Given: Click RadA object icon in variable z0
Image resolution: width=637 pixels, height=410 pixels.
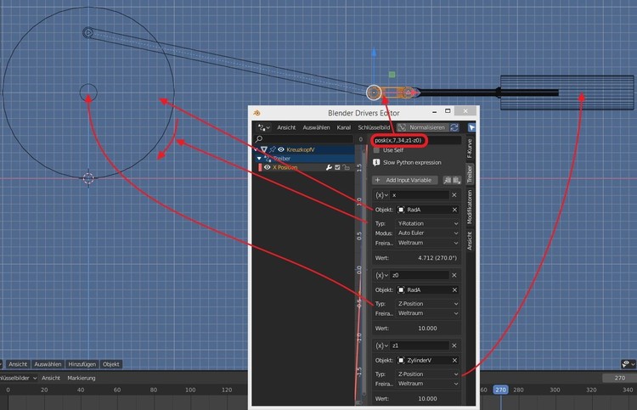Looking at the screenshot, I should pyautogui.click(x=401, y=289).
